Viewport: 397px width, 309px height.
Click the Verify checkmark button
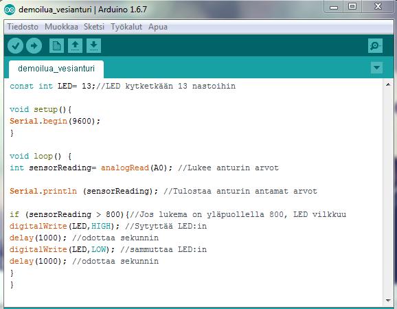(x=15, y=46)
